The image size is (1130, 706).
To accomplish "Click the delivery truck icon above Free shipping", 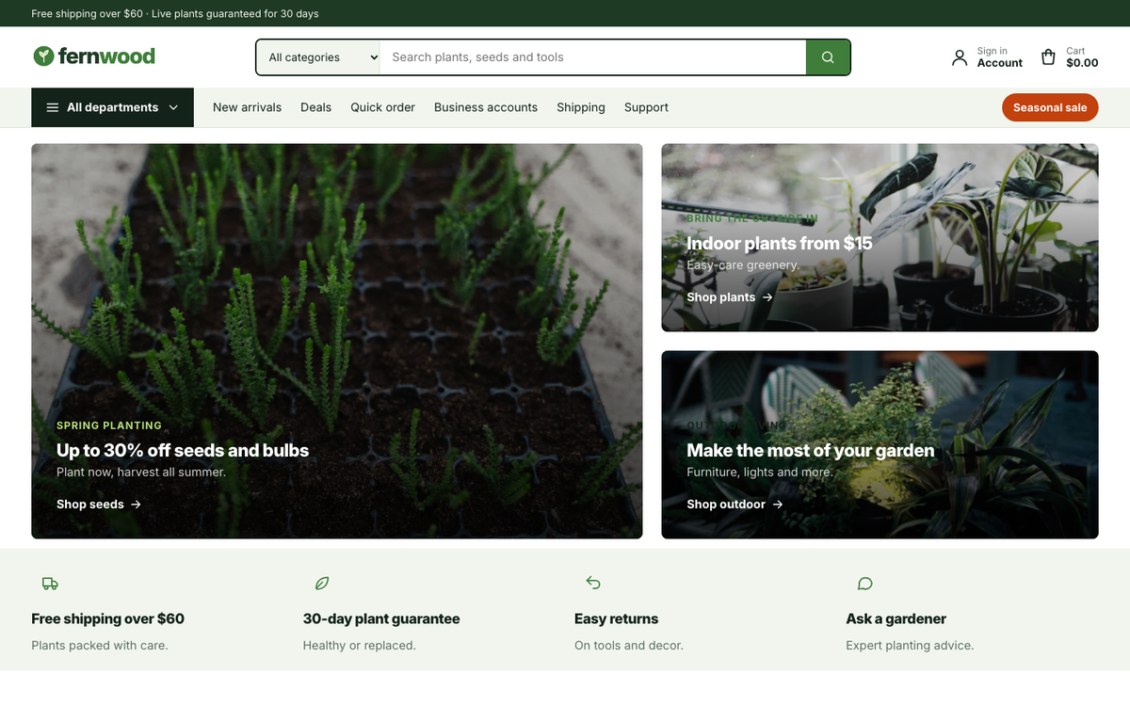I will point(50,584).
